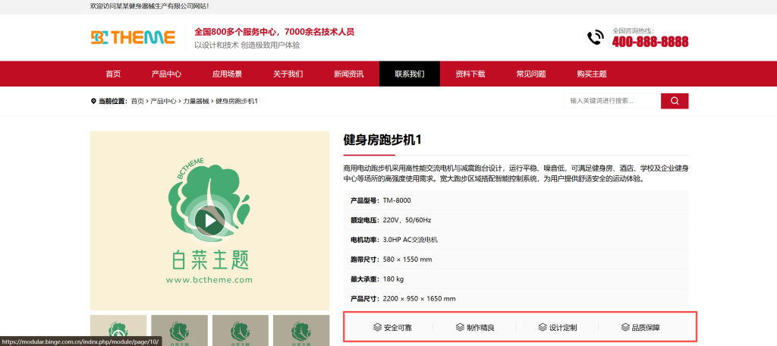
Task: Select the fourth product thumbnail
Action: (301, 330)
